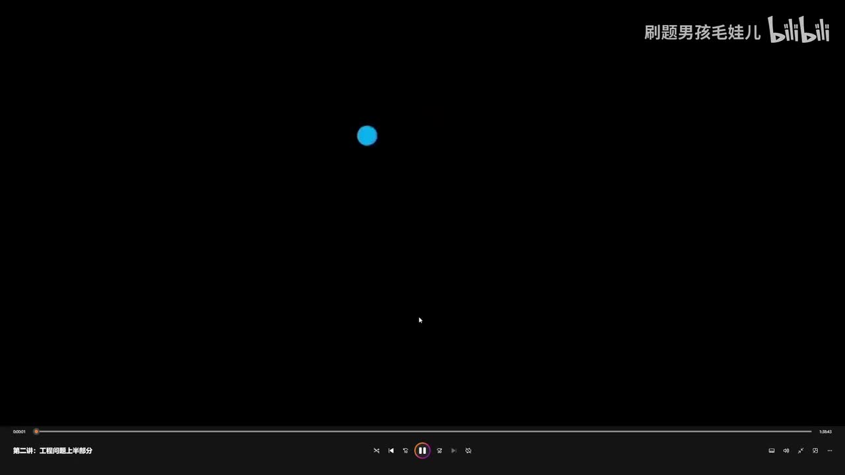Switch to mini player view
The width and height of the screenshot is (845, 475).
815,451
